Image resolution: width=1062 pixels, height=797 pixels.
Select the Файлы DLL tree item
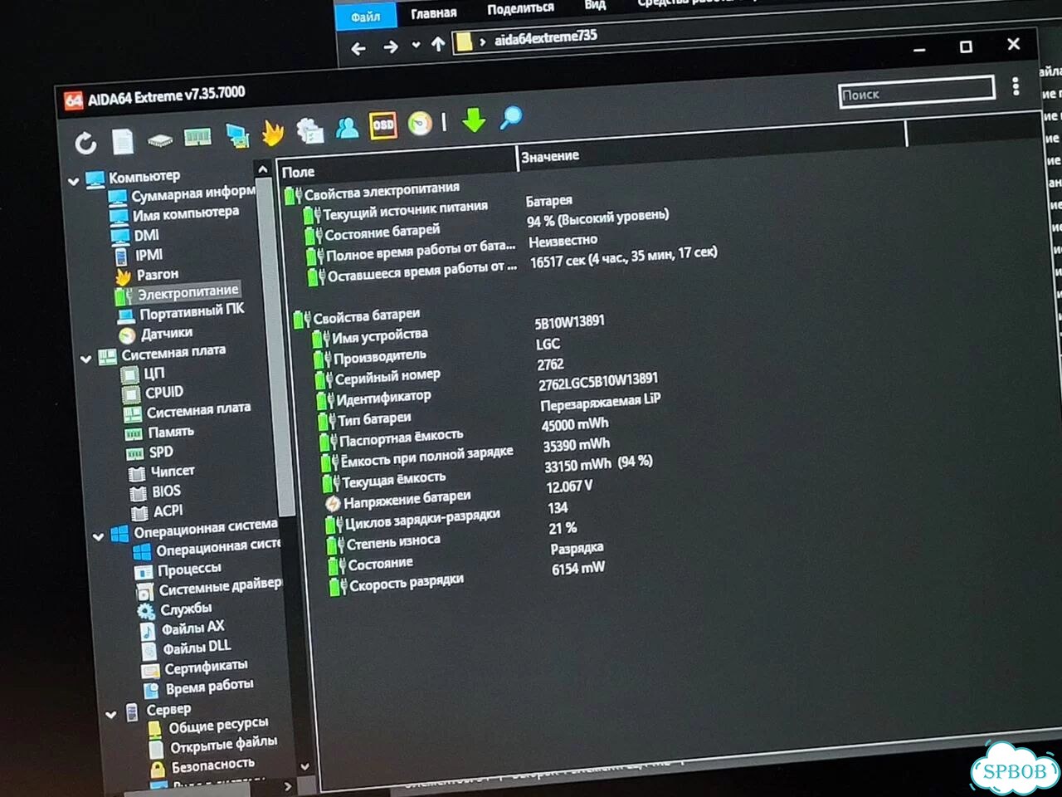pos(186,649)
